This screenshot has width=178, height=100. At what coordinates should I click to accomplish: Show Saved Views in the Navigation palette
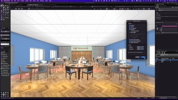coord(163,53)
